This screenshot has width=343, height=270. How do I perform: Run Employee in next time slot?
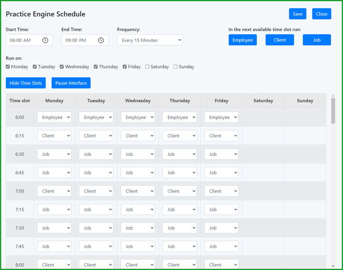242,40
